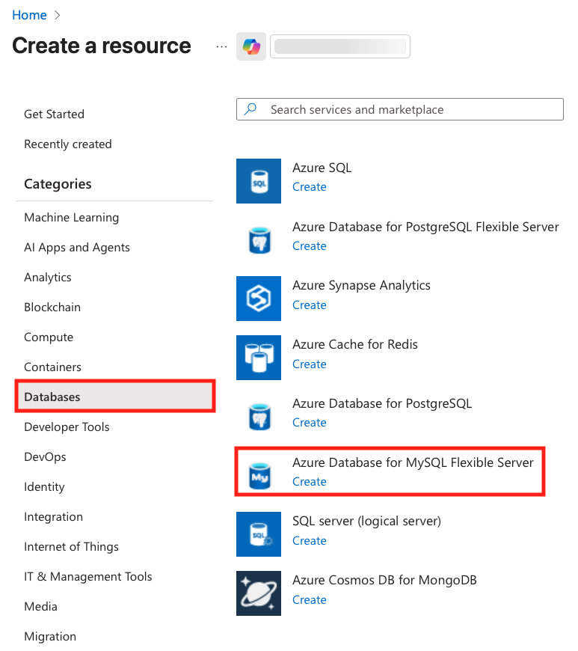Image resolution: width=578 pixels, height=651 pixels.
Task: Select the Containers category
Action: click(52, 367)
